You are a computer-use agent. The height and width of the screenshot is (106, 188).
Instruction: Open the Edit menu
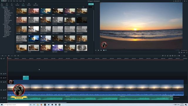(x=11, y=1)
